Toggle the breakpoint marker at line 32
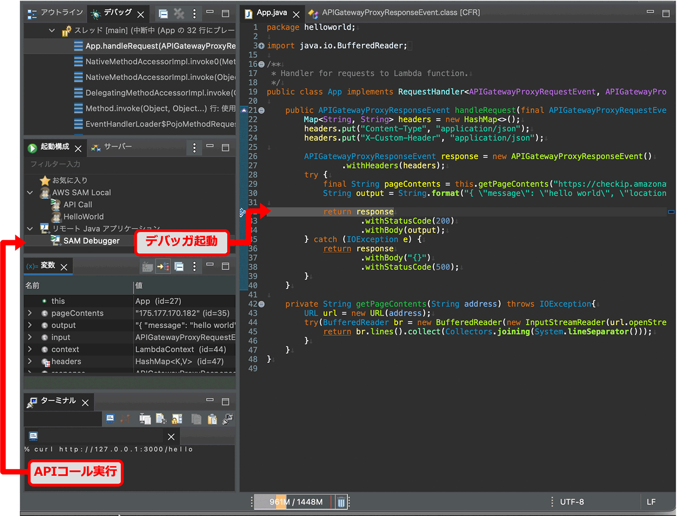The width and height of the screenshot is (677, 516). point(243,212)
